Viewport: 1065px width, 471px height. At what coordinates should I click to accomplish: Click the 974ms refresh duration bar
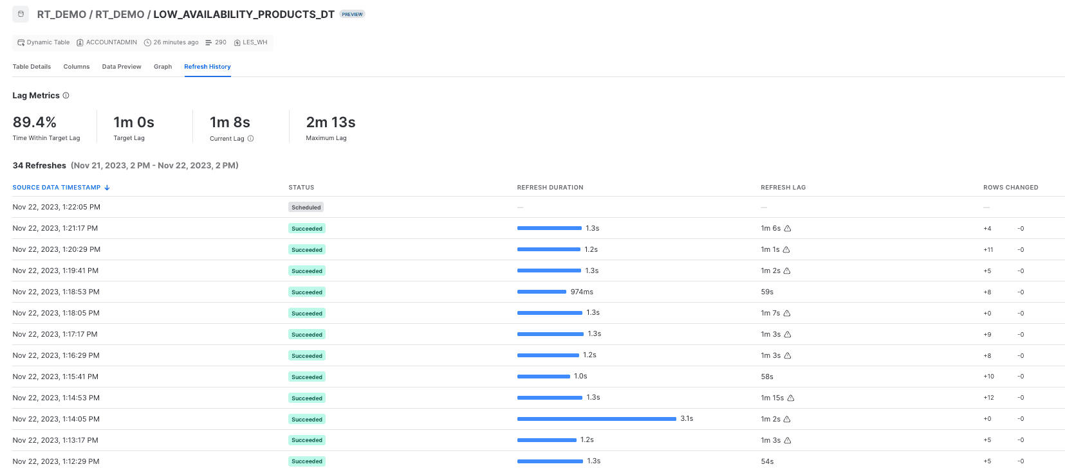(542, 292)
